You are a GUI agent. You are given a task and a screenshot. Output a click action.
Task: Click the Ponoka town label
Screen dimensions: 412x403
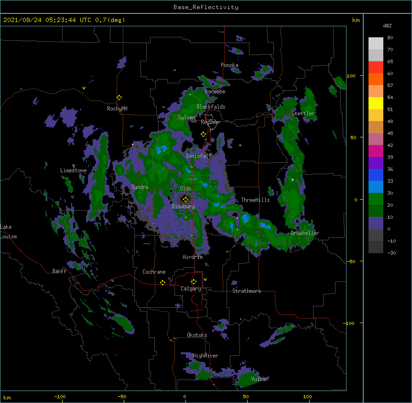[x=229, y=65]
